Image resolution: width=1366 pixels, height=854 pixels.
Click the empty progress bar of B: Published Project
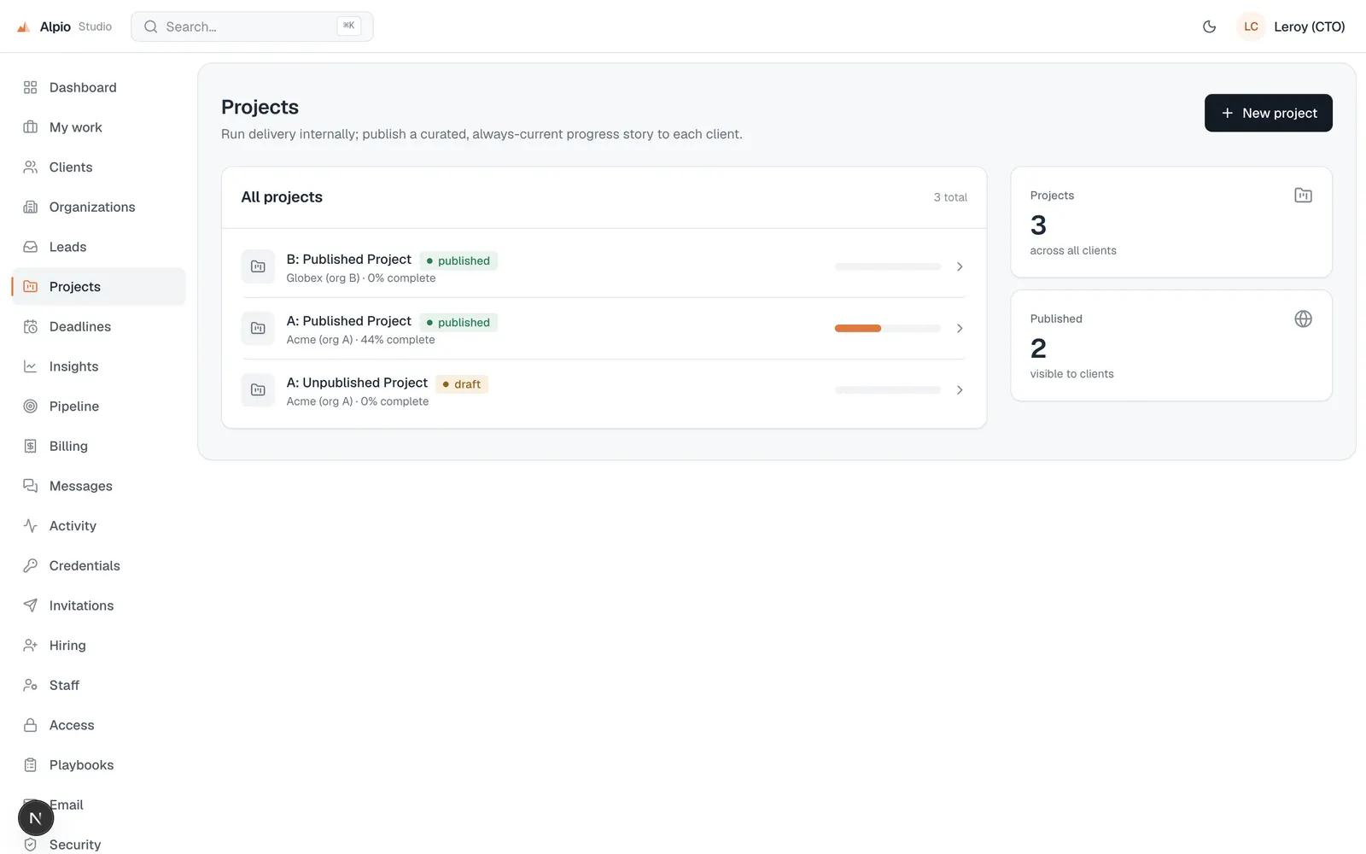point(887,266)
